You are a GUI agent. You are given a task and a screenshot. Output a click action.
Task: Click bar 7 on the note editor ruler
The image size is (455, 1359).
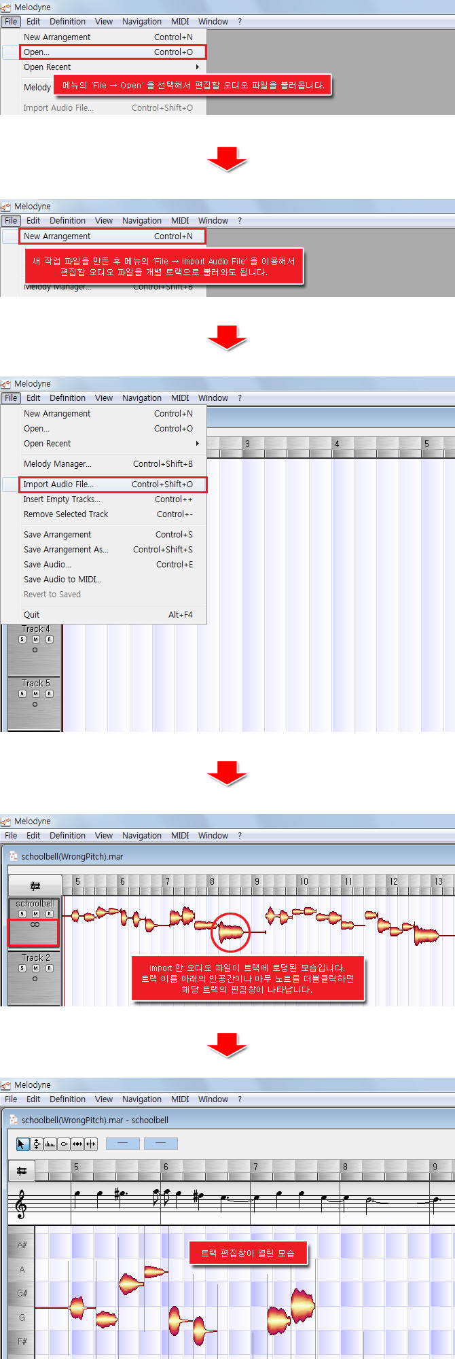pos(255,1167)
